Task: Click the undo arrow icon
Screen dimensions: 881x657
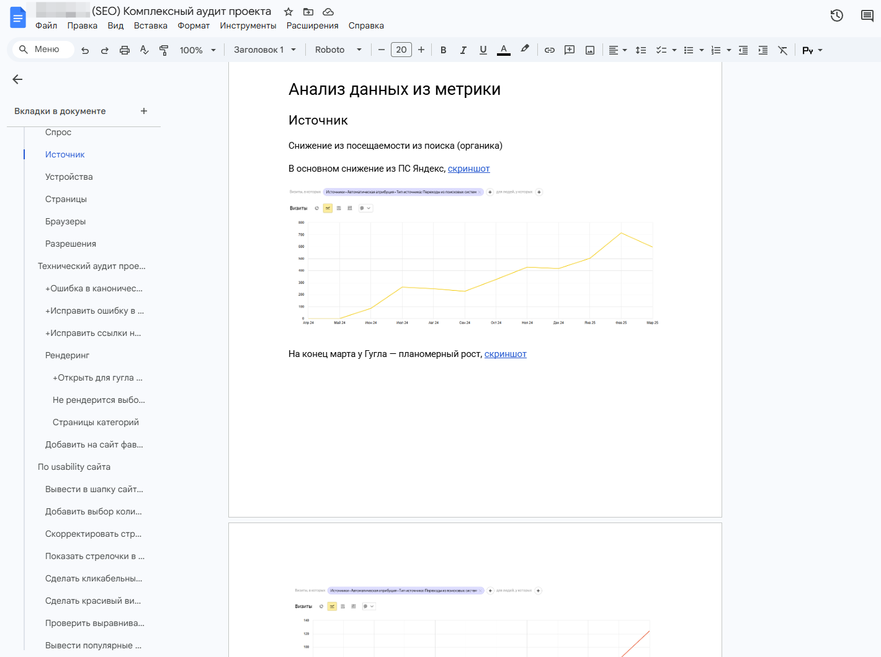Action: 85,50
